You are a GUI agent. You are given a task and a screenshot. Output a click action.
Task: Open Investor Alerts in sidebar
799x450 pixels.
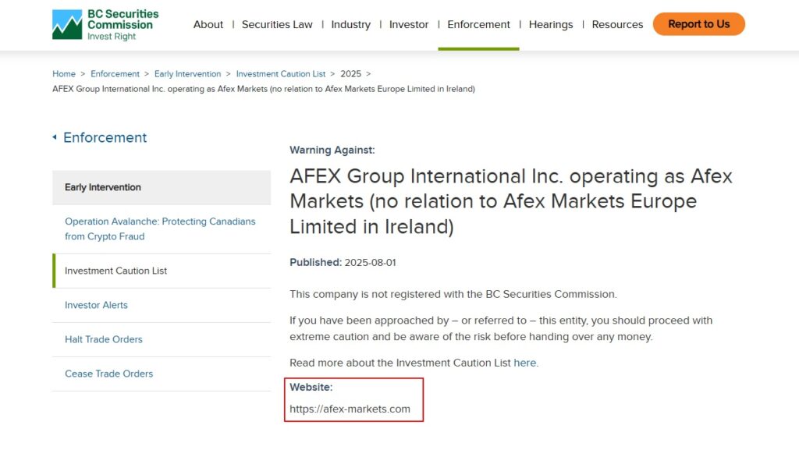click(96, 305)
